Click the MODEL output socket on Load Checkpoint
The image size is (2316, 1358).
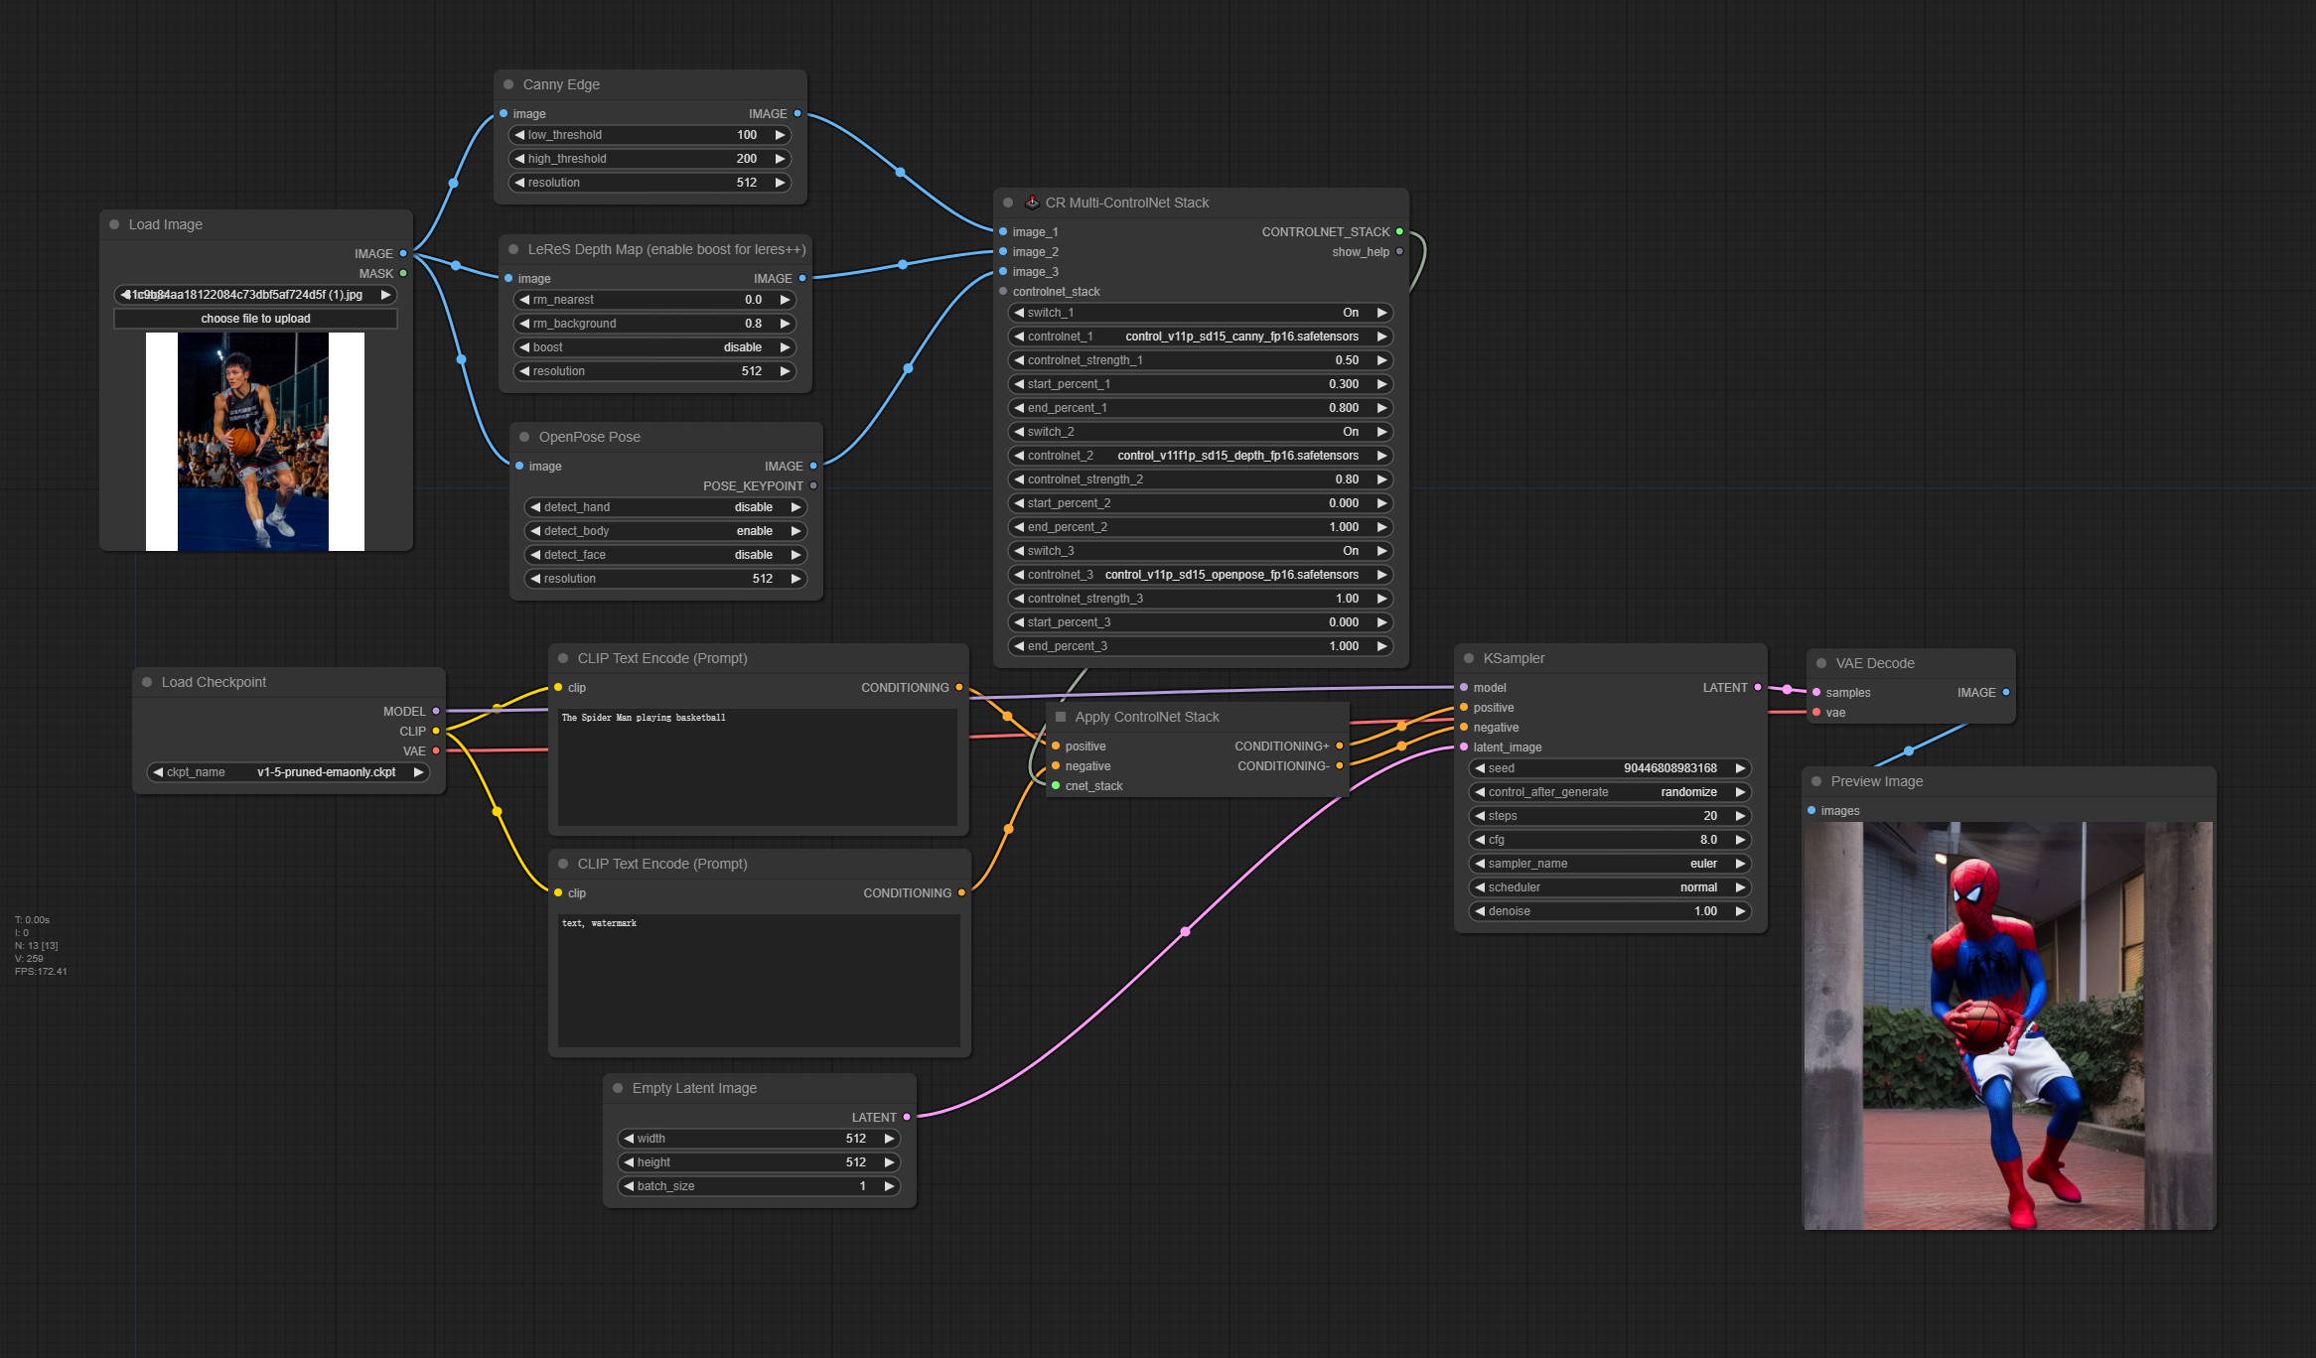click(436, 711)
